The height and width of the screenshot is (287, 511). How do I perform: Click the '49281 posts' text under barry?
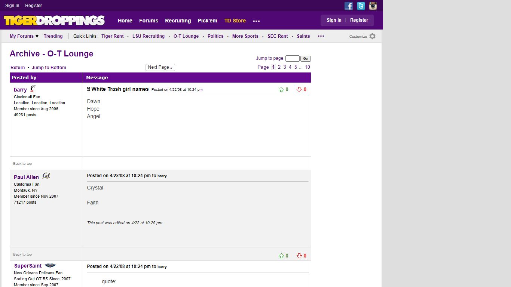tap(25, 115)
